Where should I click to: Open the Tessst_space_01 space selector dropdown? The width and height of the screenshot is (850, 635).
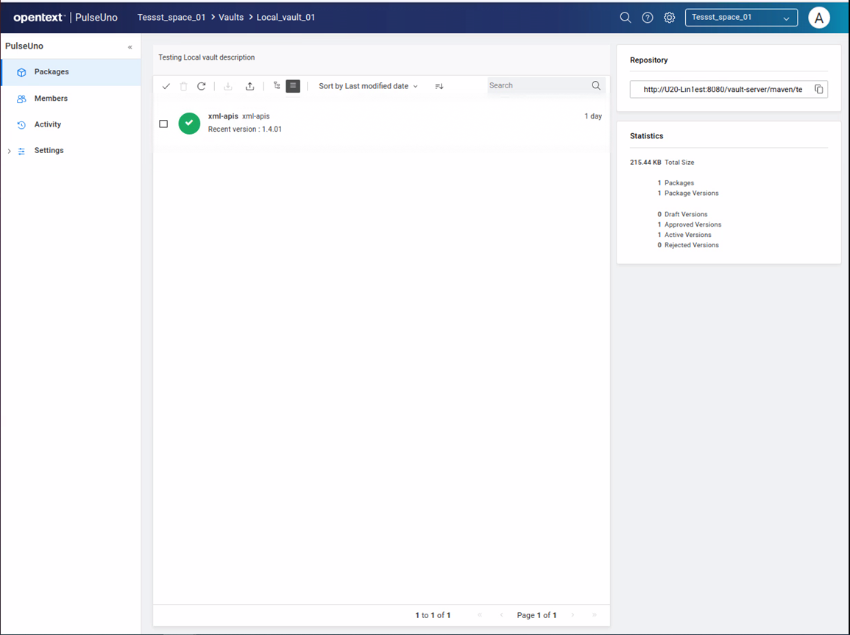pos(741,18)
